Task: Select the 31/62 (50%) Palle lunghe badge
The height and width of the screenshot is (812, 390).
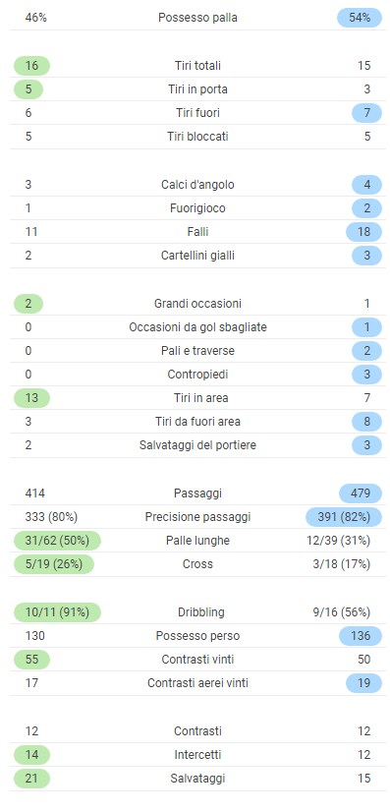Action: [x=57, y=541]
